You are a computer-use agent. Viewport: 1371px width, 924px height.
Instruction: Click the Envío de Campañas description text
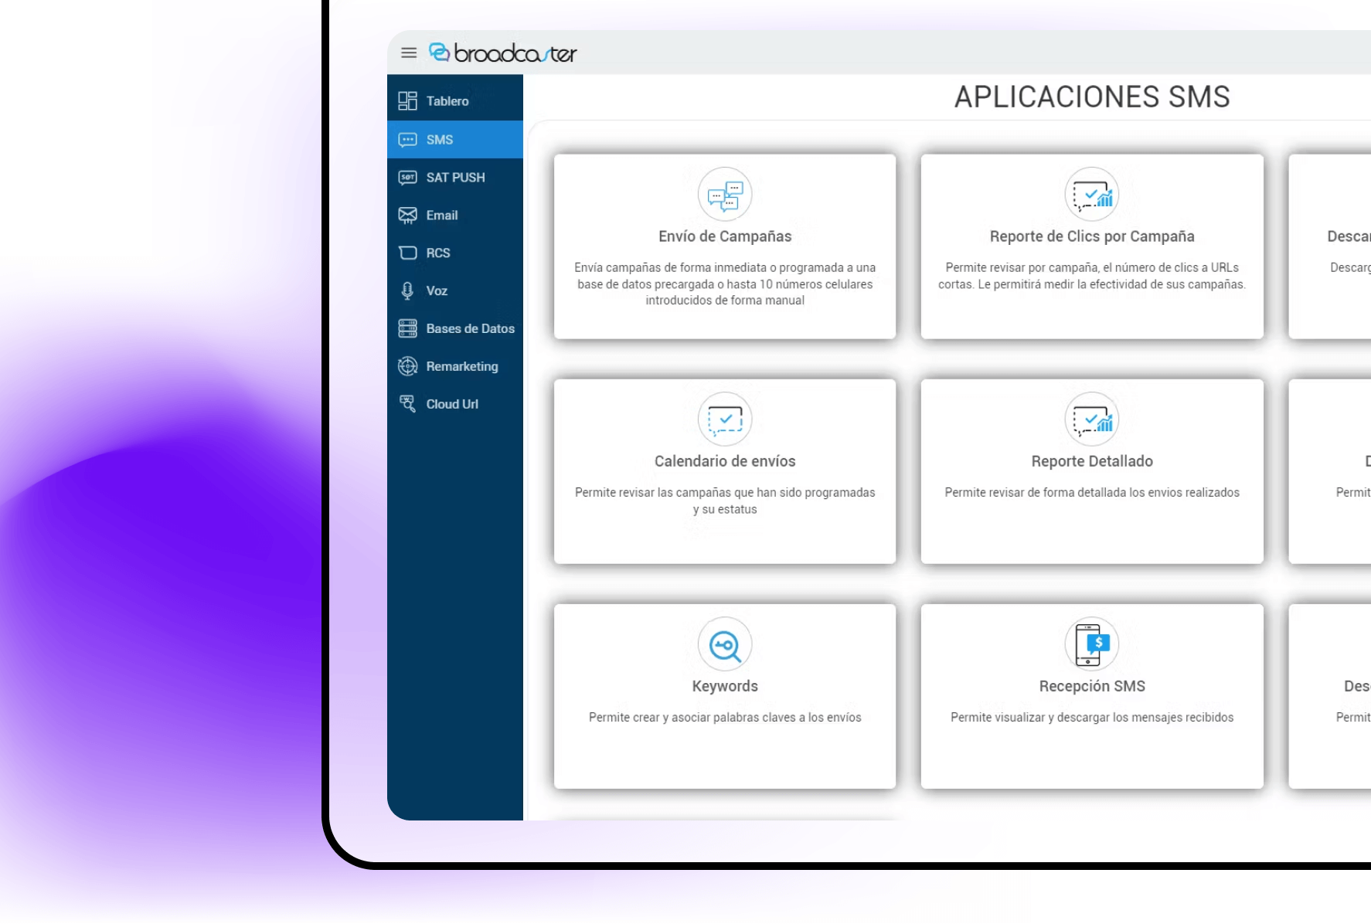(725, 284)
